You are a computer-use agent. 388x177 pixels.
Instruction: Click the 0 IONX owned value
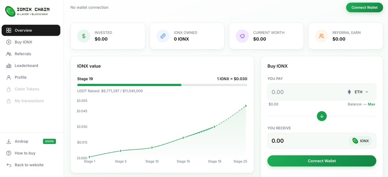click(181, 39)
